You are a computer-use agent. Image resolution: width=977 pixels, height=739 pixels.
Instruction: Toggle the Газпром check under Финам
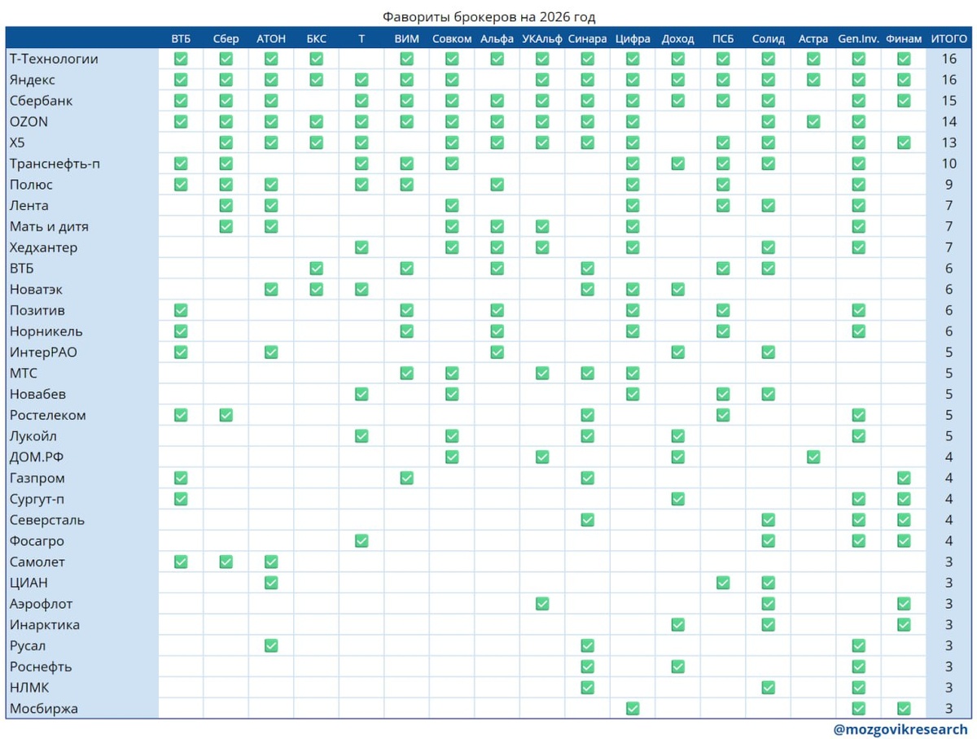(x=904, y=478)
